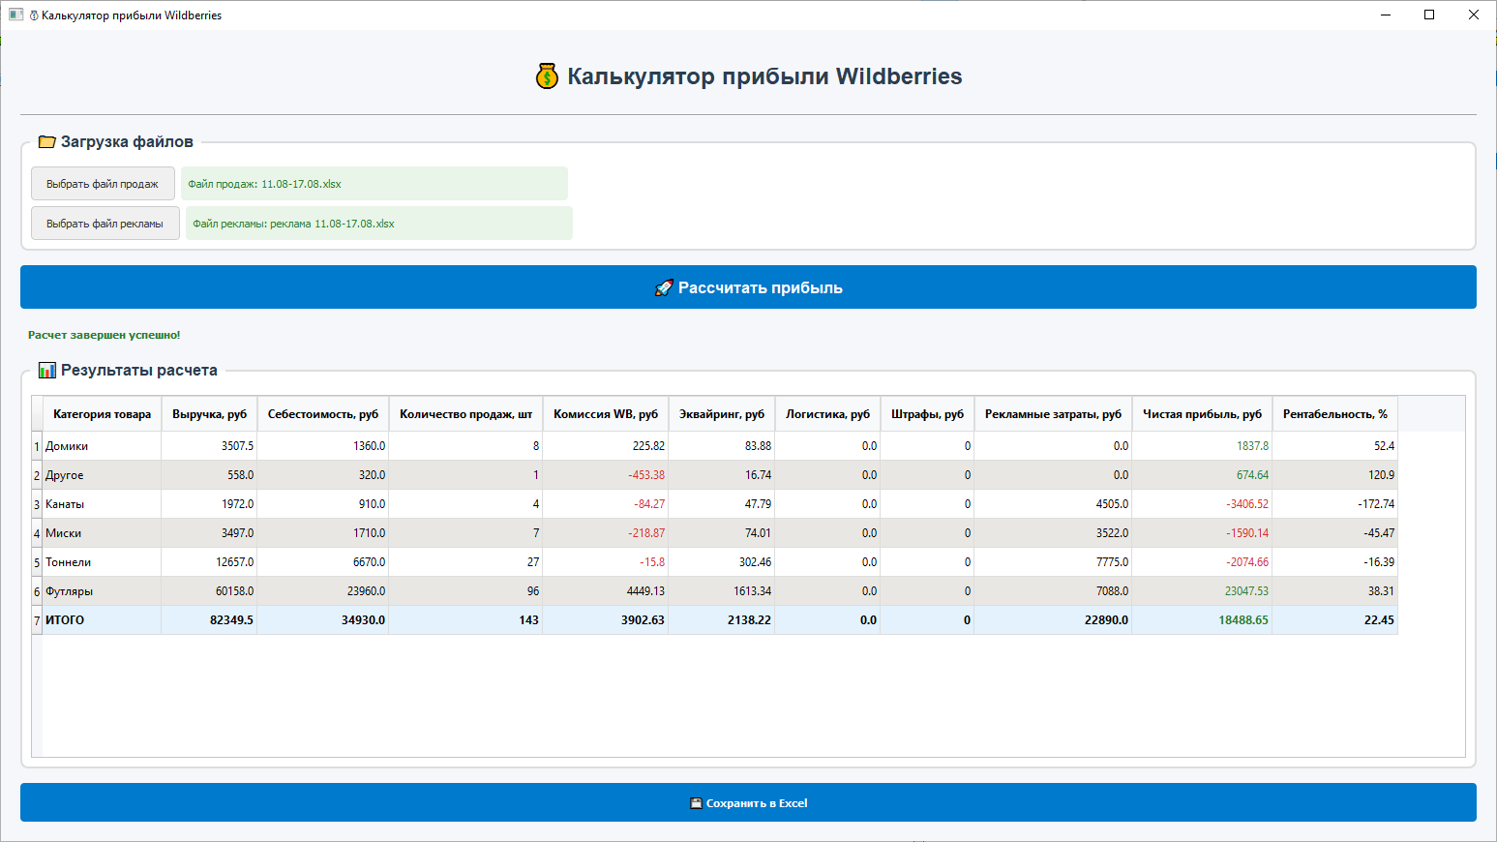Click the rocket icon on Рассчитать прибыль button
Screen dimensions: 1497x842
(x=665, y=287)
